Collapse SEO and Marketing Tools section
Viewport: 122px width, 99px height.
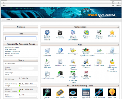[118, 86]
